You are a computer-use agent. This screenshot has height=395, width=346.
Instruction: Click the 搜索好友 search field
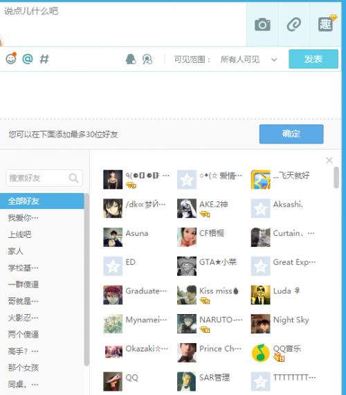(44, 178)
